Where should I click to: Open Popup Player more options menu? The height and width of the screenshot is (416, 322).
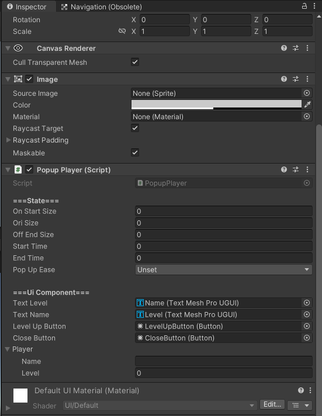[x=307, y=169]
